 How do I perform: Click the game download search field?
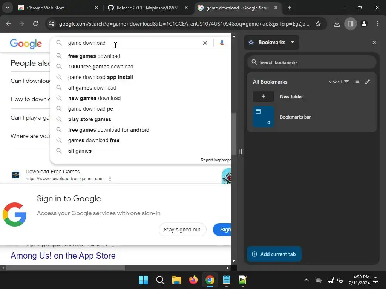coord(133,43)
